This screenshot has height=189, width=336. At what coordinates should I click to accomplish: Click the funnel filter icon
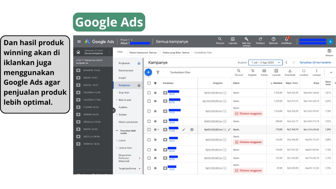[158, 72]
